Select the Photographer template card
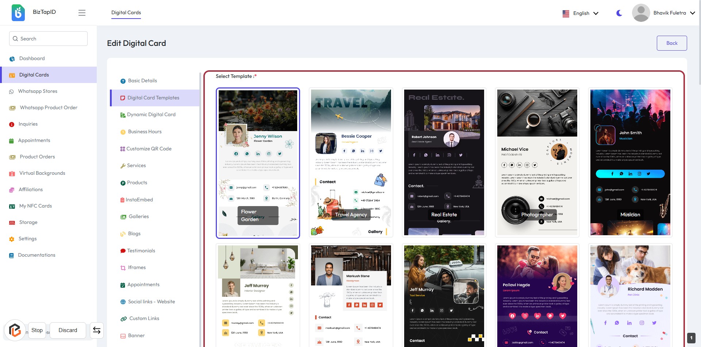 click(537, 163)
